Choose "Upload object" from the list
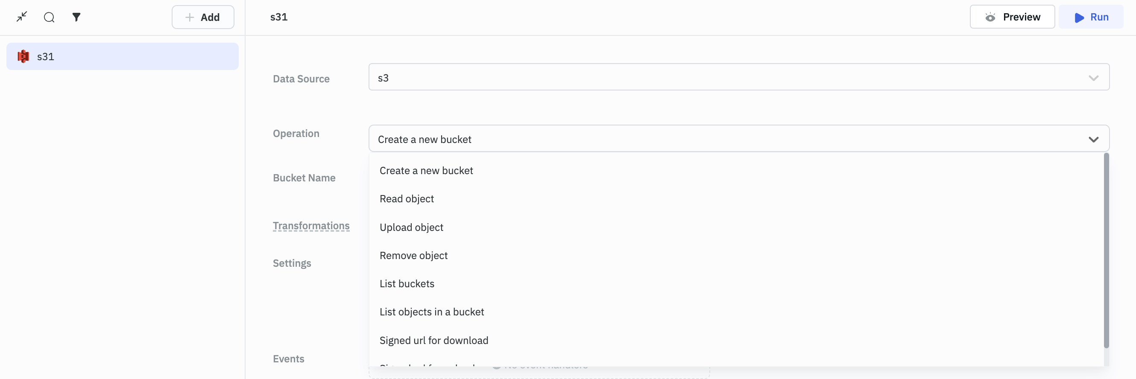The image size is (1136, 379). tap(411, 227)
